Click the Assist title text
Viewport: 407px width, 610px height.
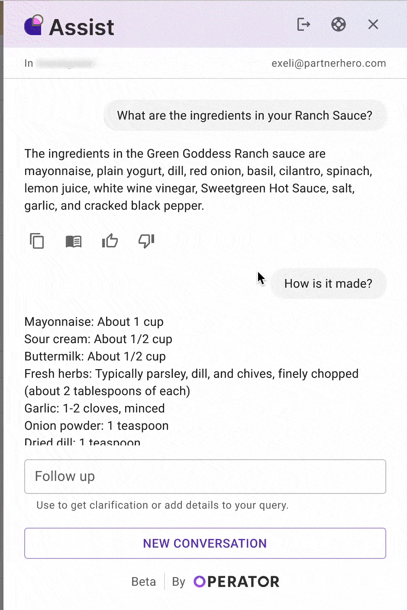(81, 27)
